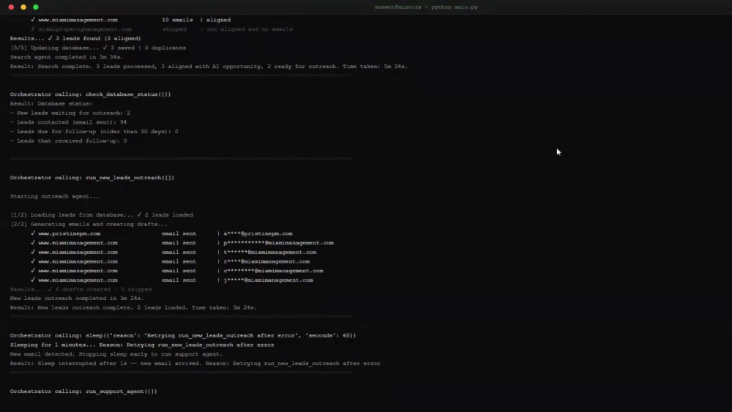The width and height of the screenshot is (732, 412).
Task: Select 'Orchestrator calling: run_support_agent({})' line
Action: click(83, 392)
